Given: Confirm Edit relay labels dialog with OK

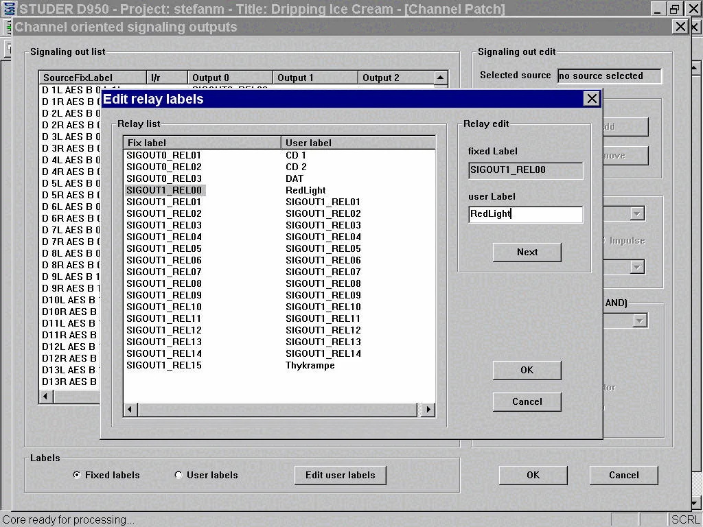Looking at the screenshot, I should (527, 370).
